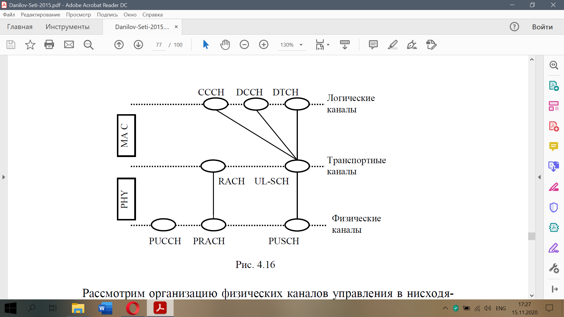This screenshot has width=564, height=317.
Task: Activate the hand pan tool
Action: (225, 45)
